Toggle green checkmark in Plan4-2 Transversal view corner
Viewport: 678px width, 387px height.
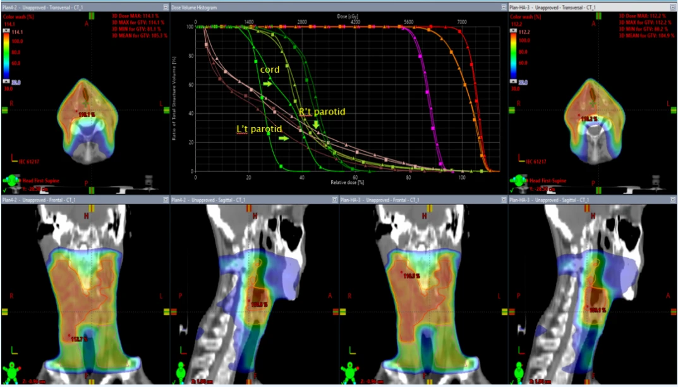click(x=4, y=189)
